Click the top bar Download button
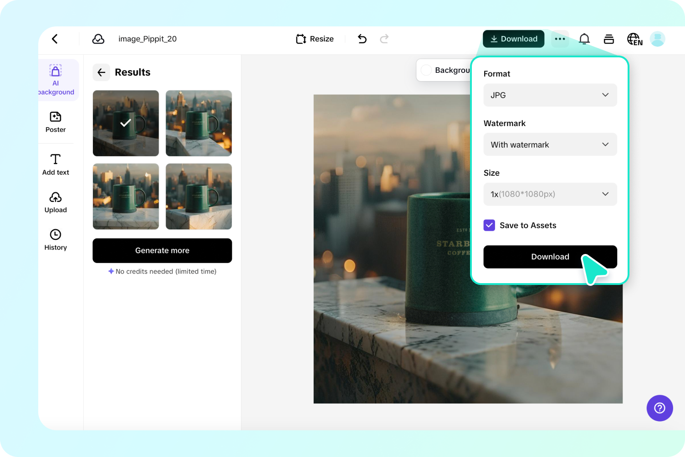This screenshot has width=685, height=457. point(514,39)
